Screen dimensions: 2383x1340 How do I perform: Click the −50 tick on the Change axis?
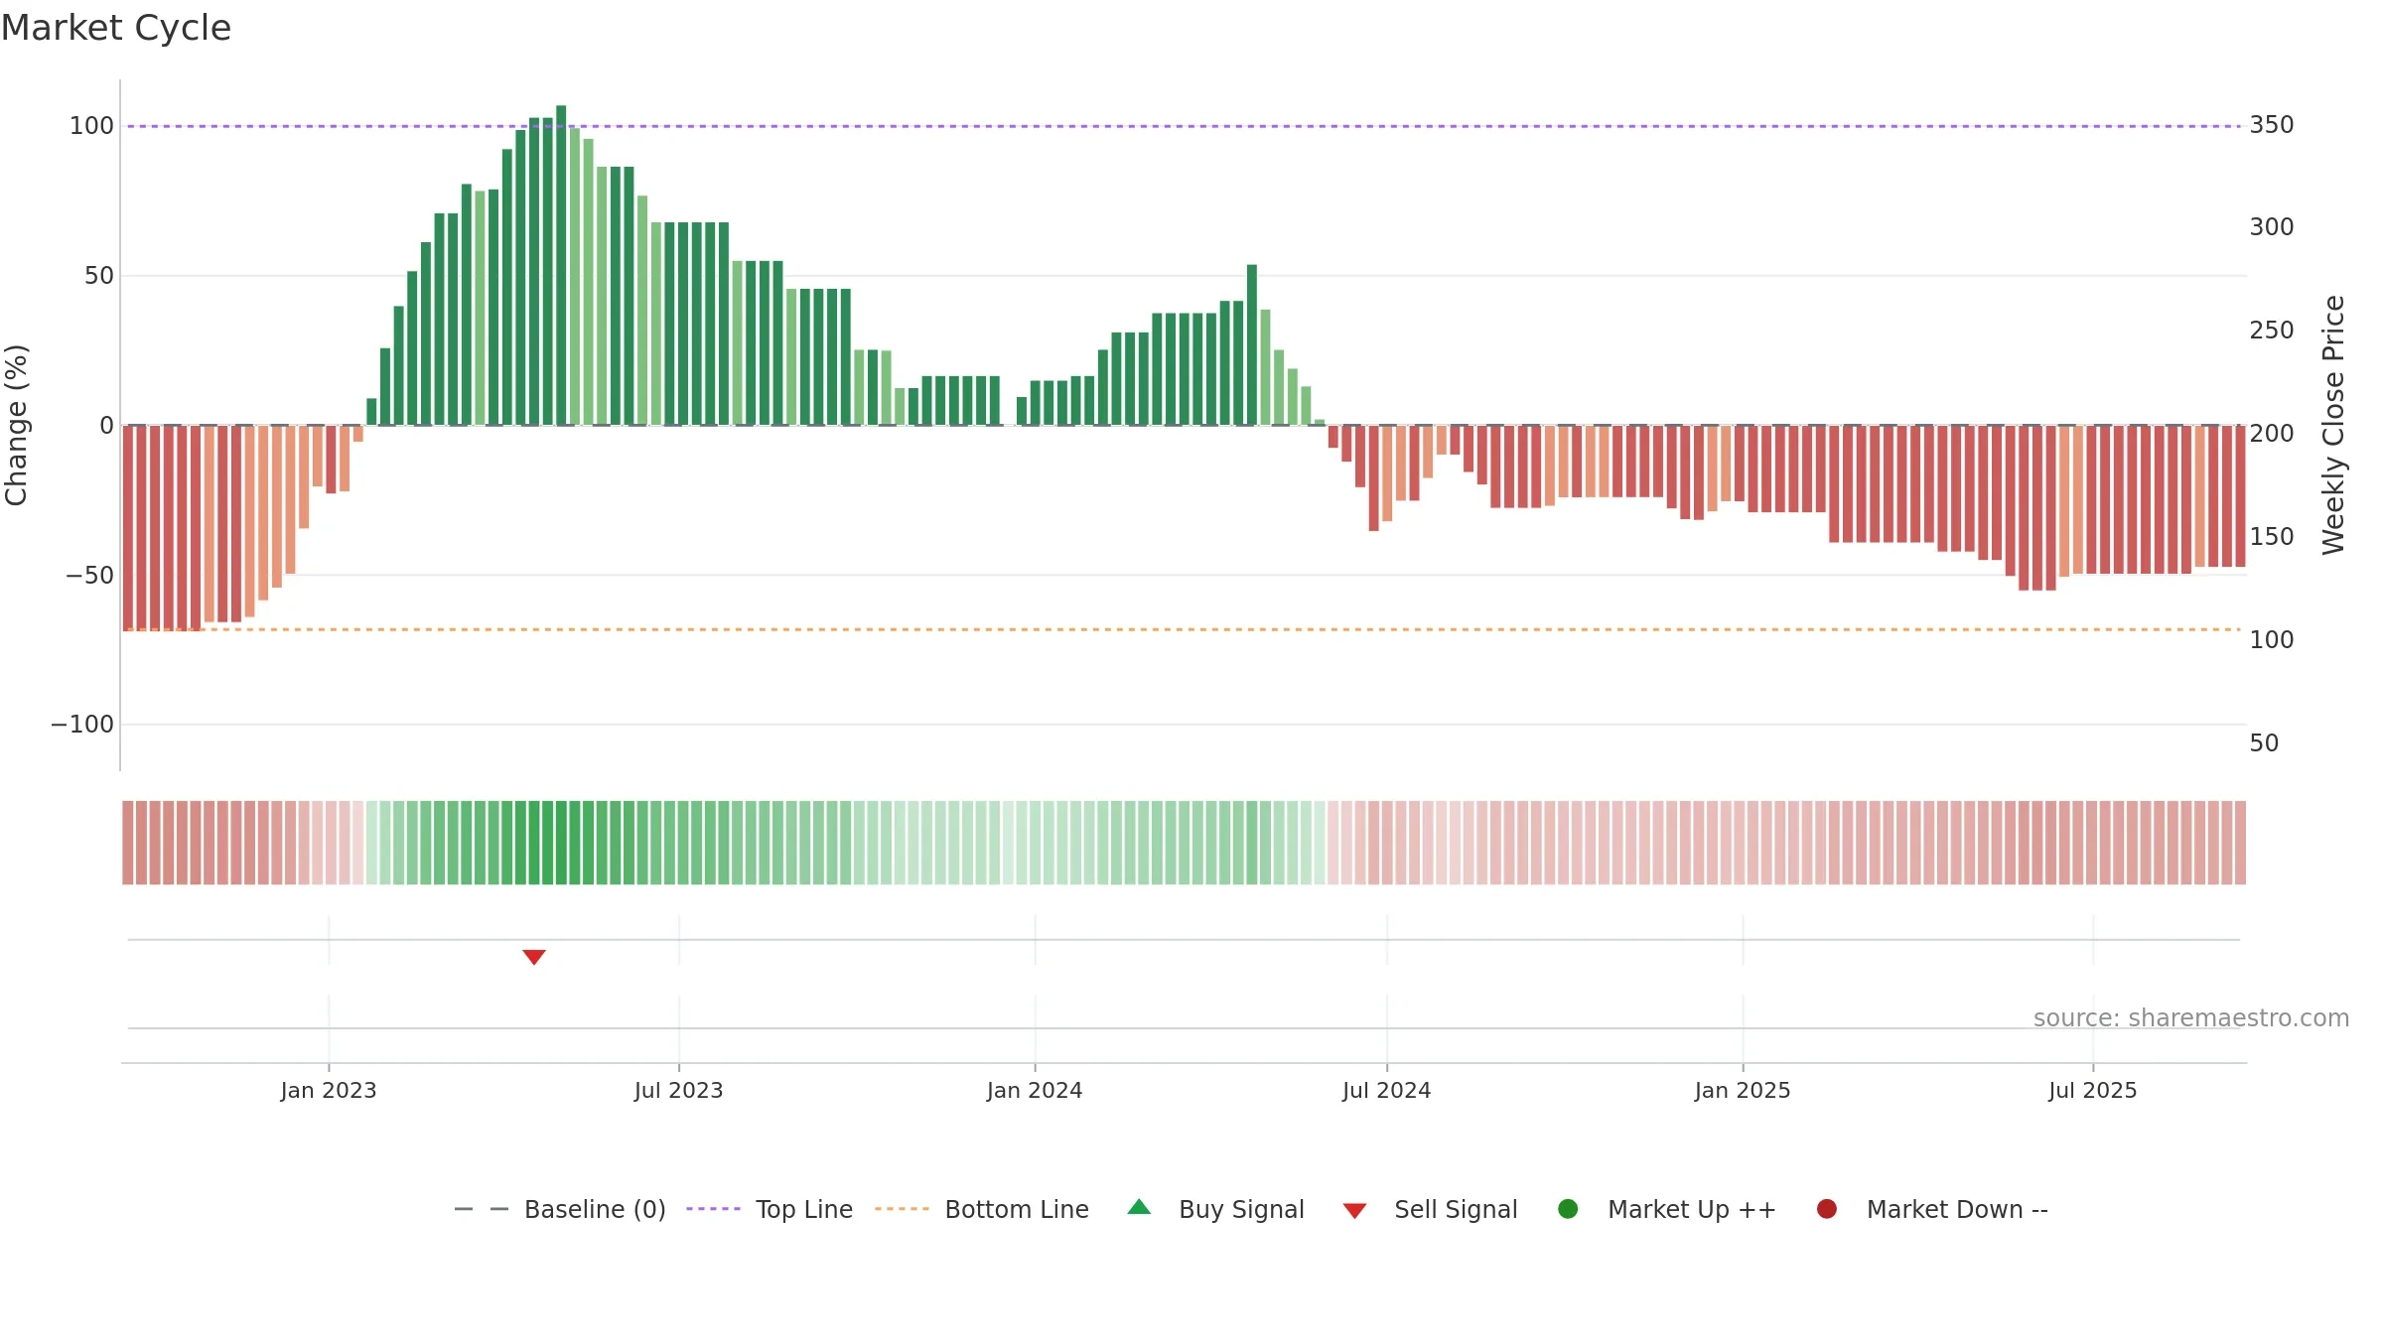pyautogui.click(x=89, y=576)
